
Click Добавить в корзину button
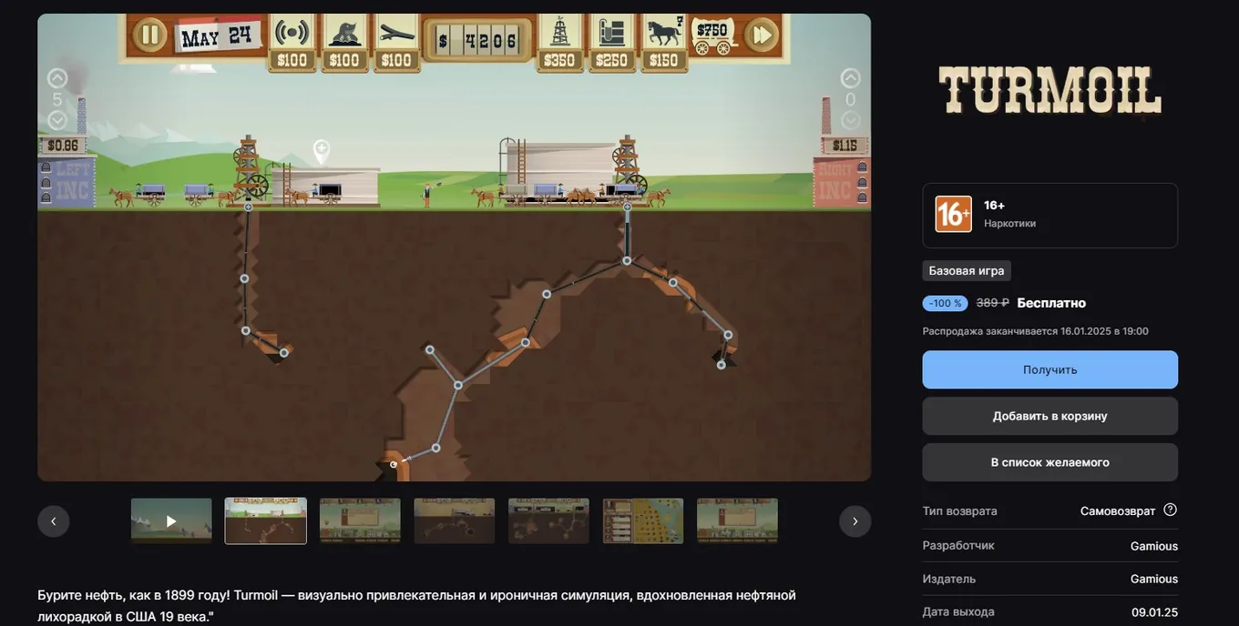1050,416
